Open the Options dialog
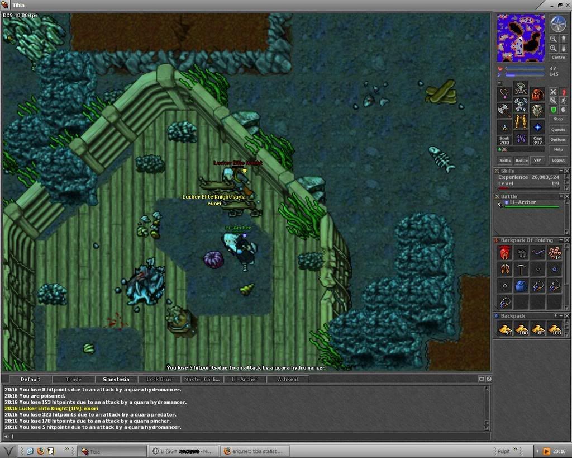572x458 pixels. tap(558, 139)
